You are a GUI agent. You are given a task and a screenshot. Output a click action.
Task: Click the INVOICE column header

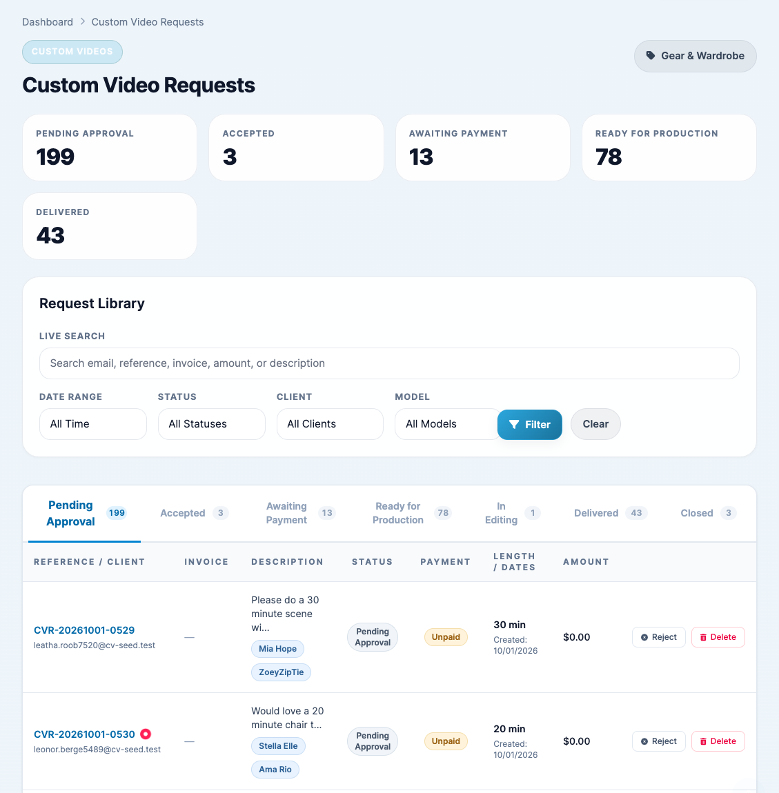(x=206, y=562)
